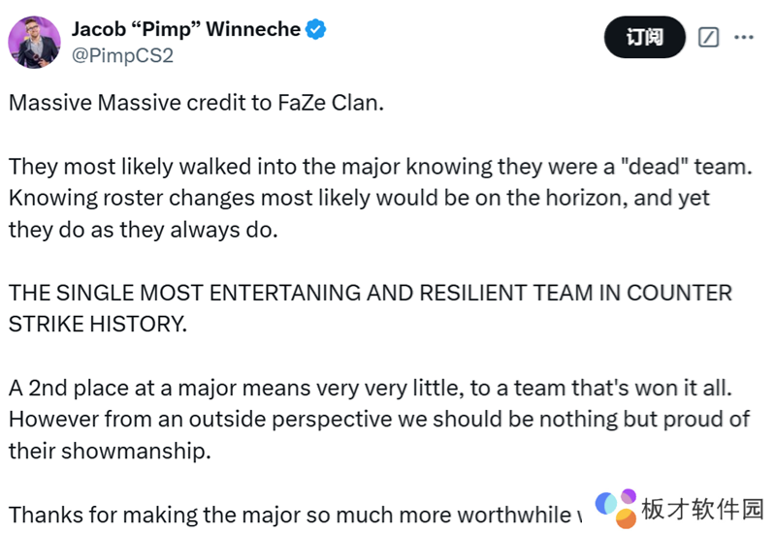Click the colorful watermark logo icon

click(x=616, y=506)
